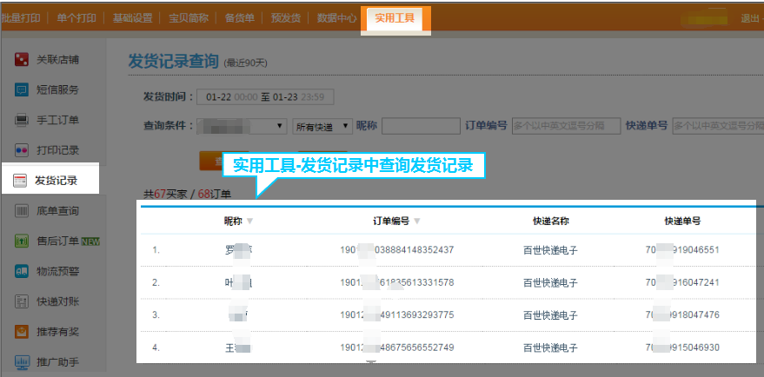Click the 打印记录 two-dot icon
Screen dimensions: 764x377
[22, 150]
